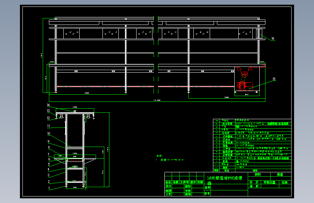Select the 设计 cell in title block
Viewport: 314px width, 203px height.
pyautogui.click(x=168, y=186)
